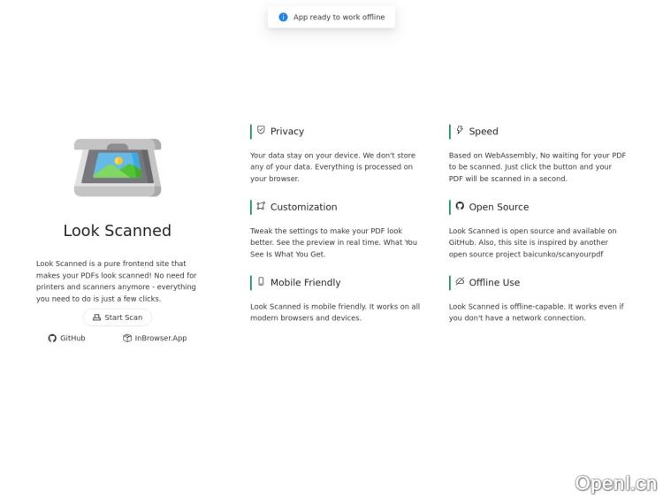Image resolution: width=663 pixels, height=497 pixels.
Task: Click the Look Scanned description paragraph
Action: 117,281
